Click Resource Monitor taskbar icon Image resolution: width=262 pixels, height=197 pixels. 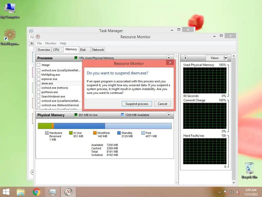(x=68, y=192)
